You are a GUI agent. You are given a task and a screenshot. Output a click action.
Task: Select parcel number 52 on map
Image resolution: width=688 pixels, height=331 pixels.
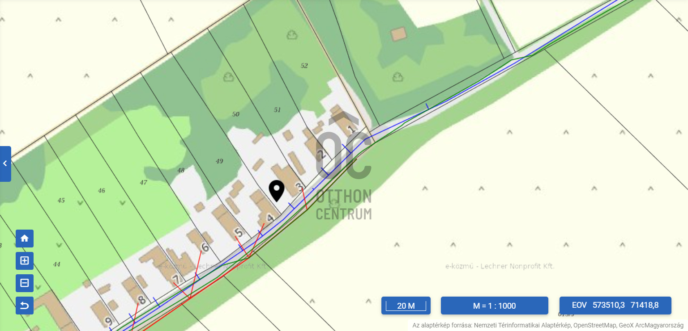point(304,66)
